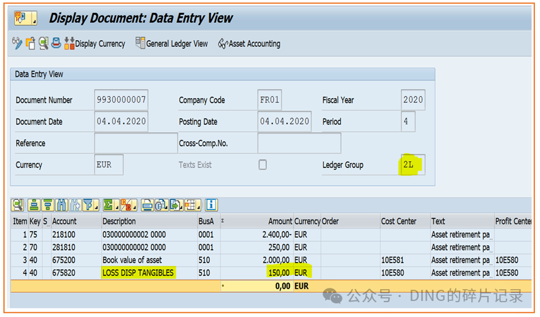Select account cell 218100
540x317 pixels.
[76, 234]
